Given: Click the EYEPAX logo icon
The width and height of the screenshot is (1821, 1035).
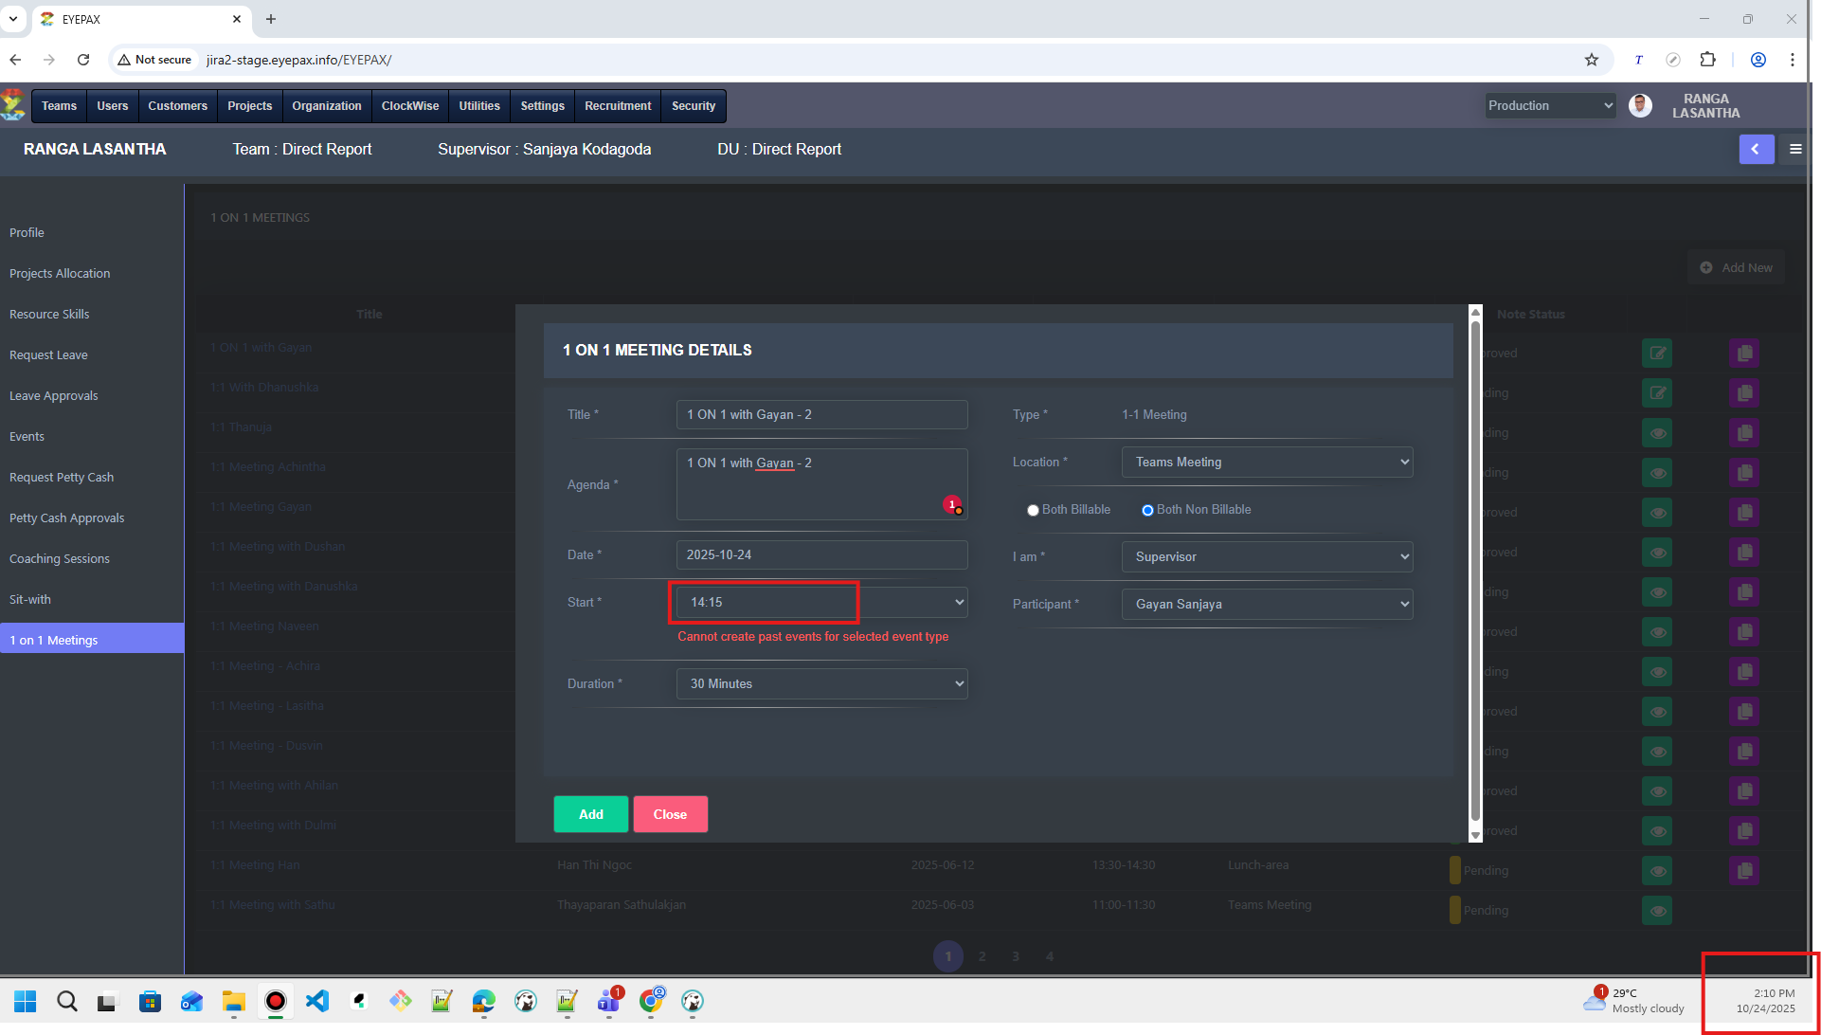Looking at the screenshot, I should point(13,105).
